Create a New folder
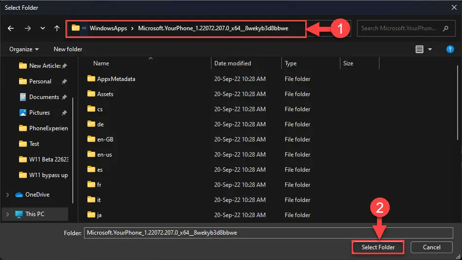This screenshot has height=260, width=462. click(x=68, y=49)
